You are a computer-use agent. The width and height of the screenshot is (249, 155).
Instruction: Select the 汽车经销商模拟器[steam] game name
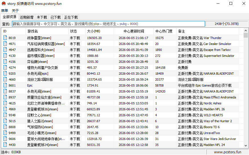click(46, 44)
